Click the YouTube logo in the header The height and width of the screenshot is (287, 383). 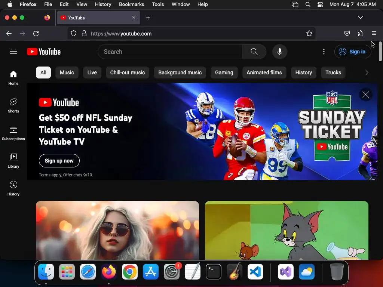[x=44, y=52]
